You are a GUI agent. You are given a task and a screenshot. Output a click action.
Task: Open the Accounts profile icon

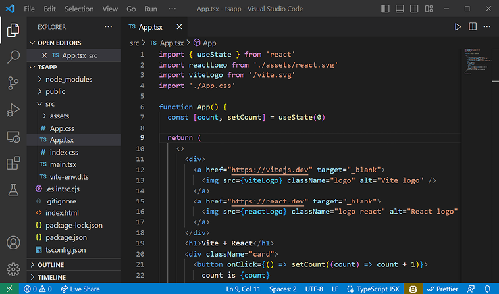pyautogui.click(x=13, y=243)
